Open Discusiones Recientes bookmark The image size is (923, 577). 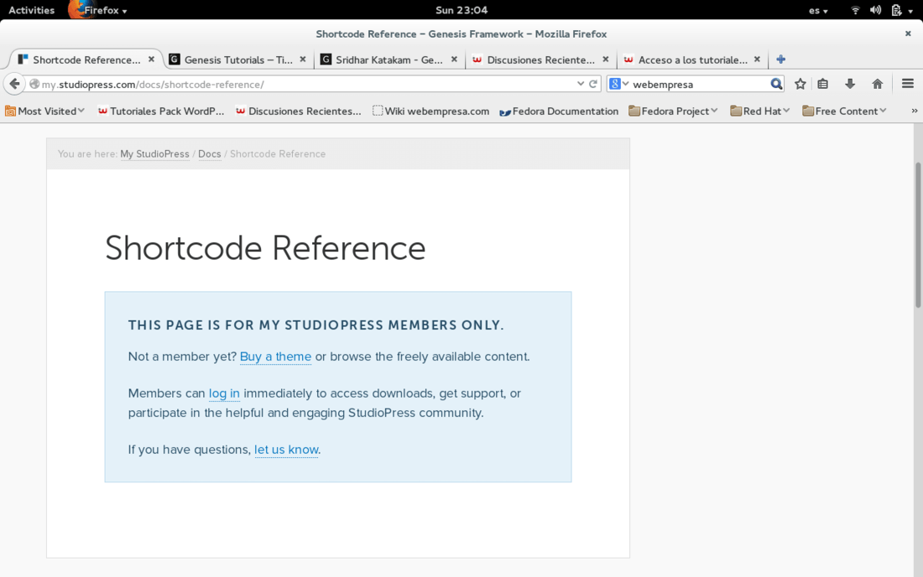[x=299, y=112]
